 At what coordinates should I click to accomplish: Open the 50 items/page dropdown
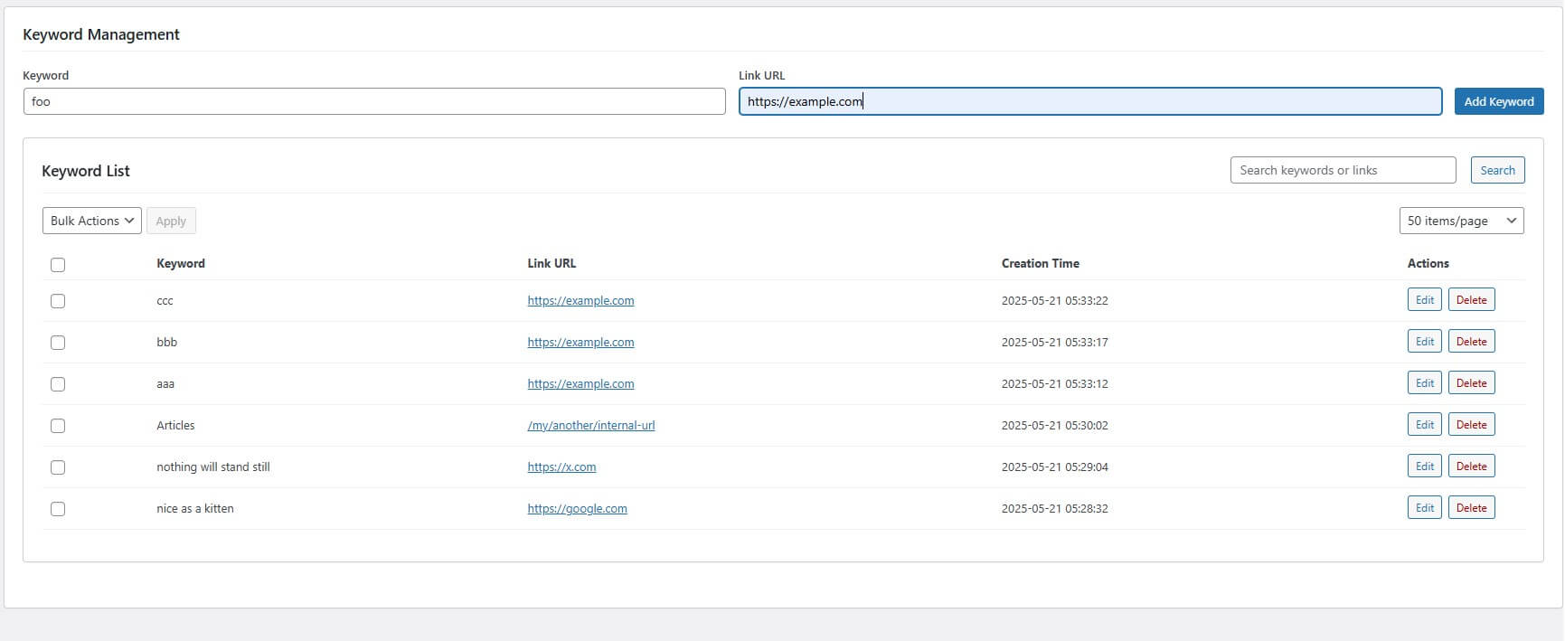(x=1461, y=221)
